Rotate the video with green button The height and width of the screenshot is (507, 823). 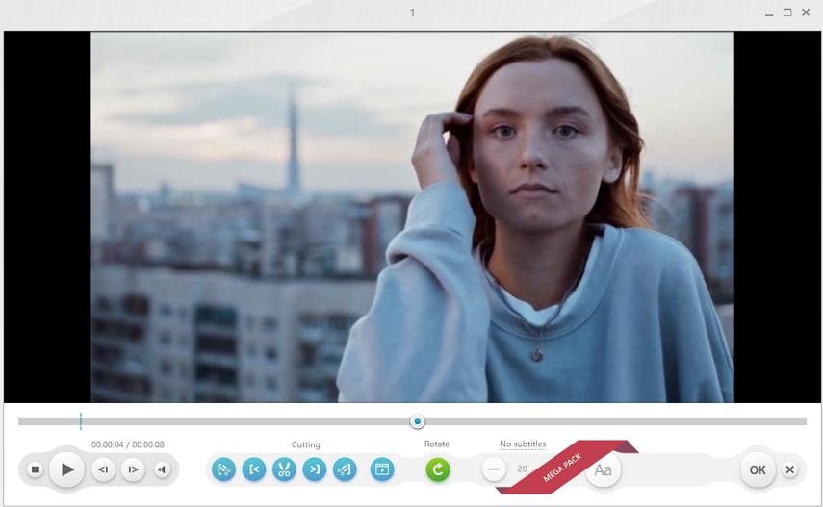[x=438, y=469]
